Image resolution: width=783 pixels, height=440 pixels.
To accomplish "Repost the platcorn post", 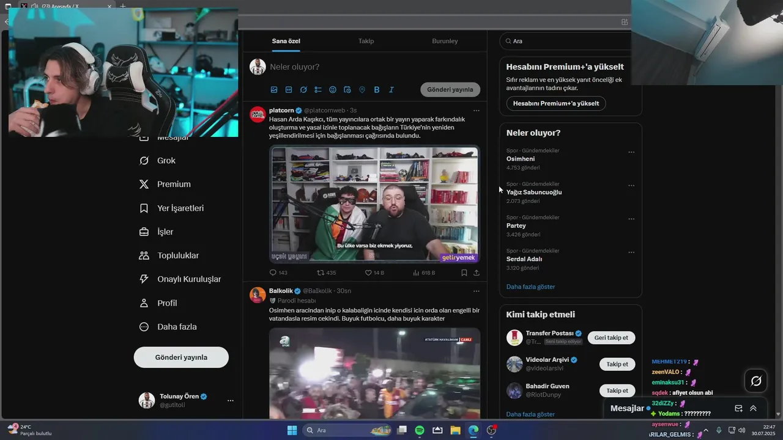I will click(326, 273).
